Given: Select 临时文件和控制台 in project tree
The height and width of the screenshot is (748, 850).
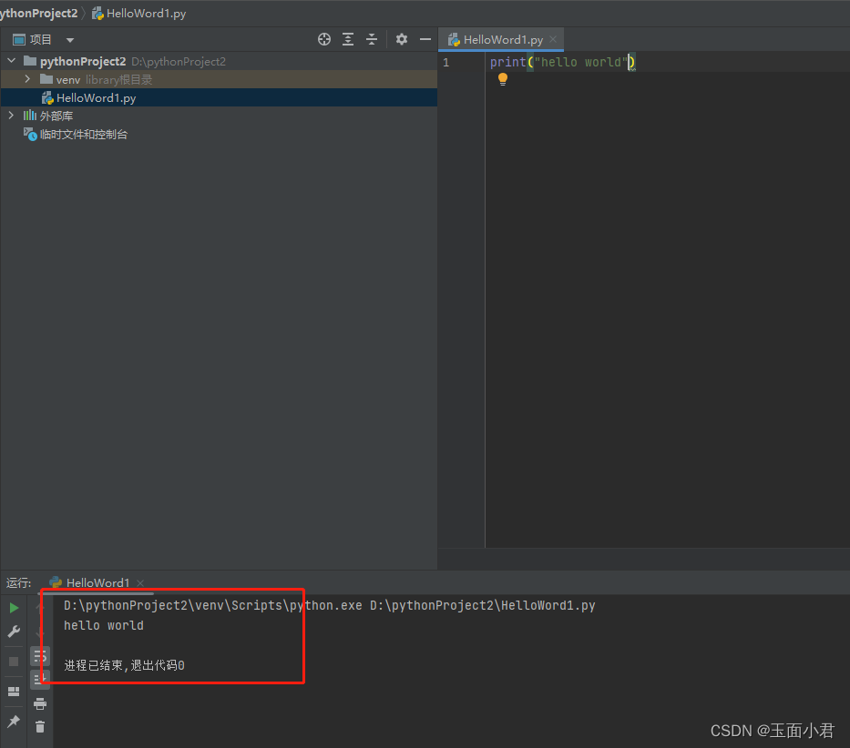Looking at the screenshot, I should tap(84, 135).
